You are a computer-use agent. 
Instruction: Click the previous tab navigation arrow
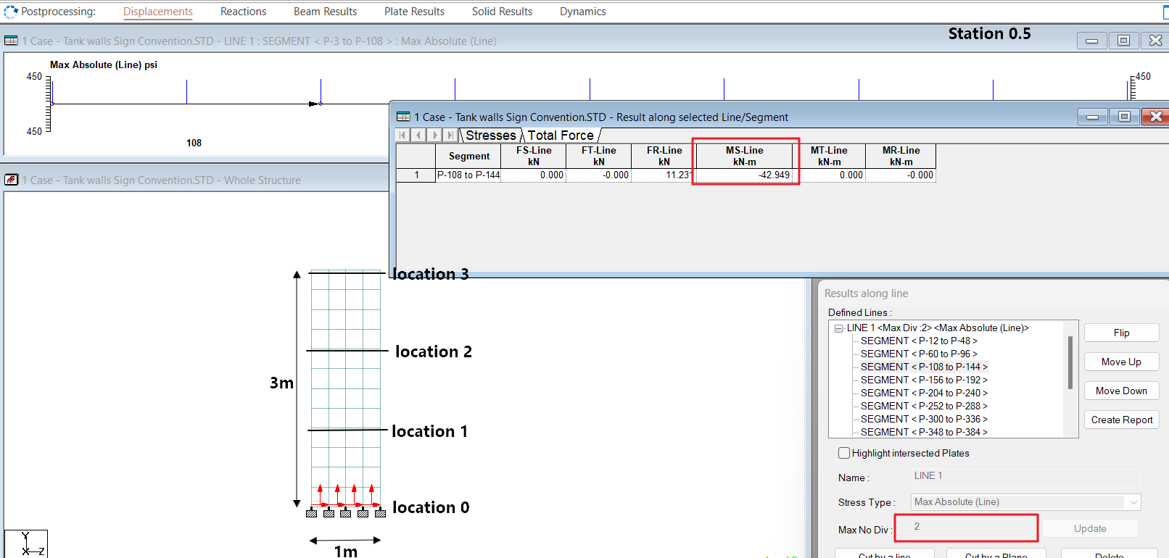tap(418, 135)
